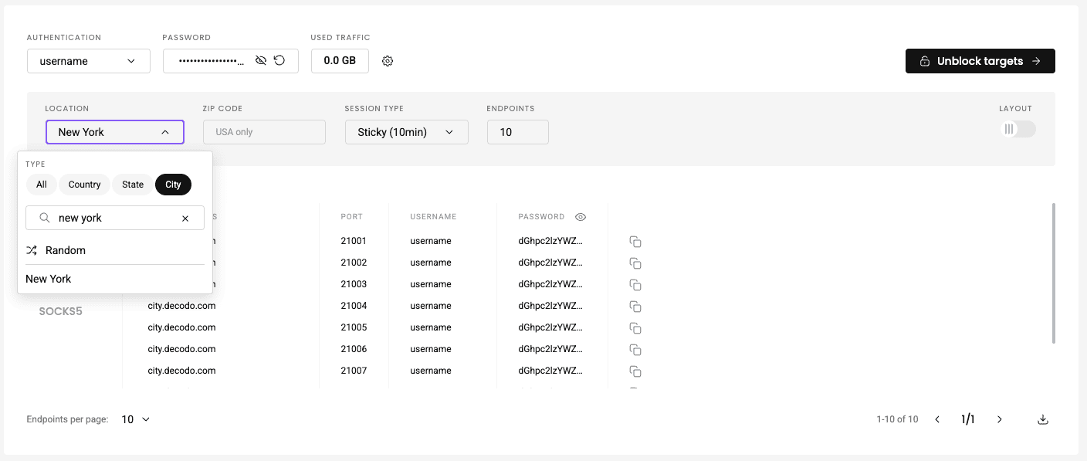
Task: Copy endpoint row with port 21001
Action: tap(635, 242)
